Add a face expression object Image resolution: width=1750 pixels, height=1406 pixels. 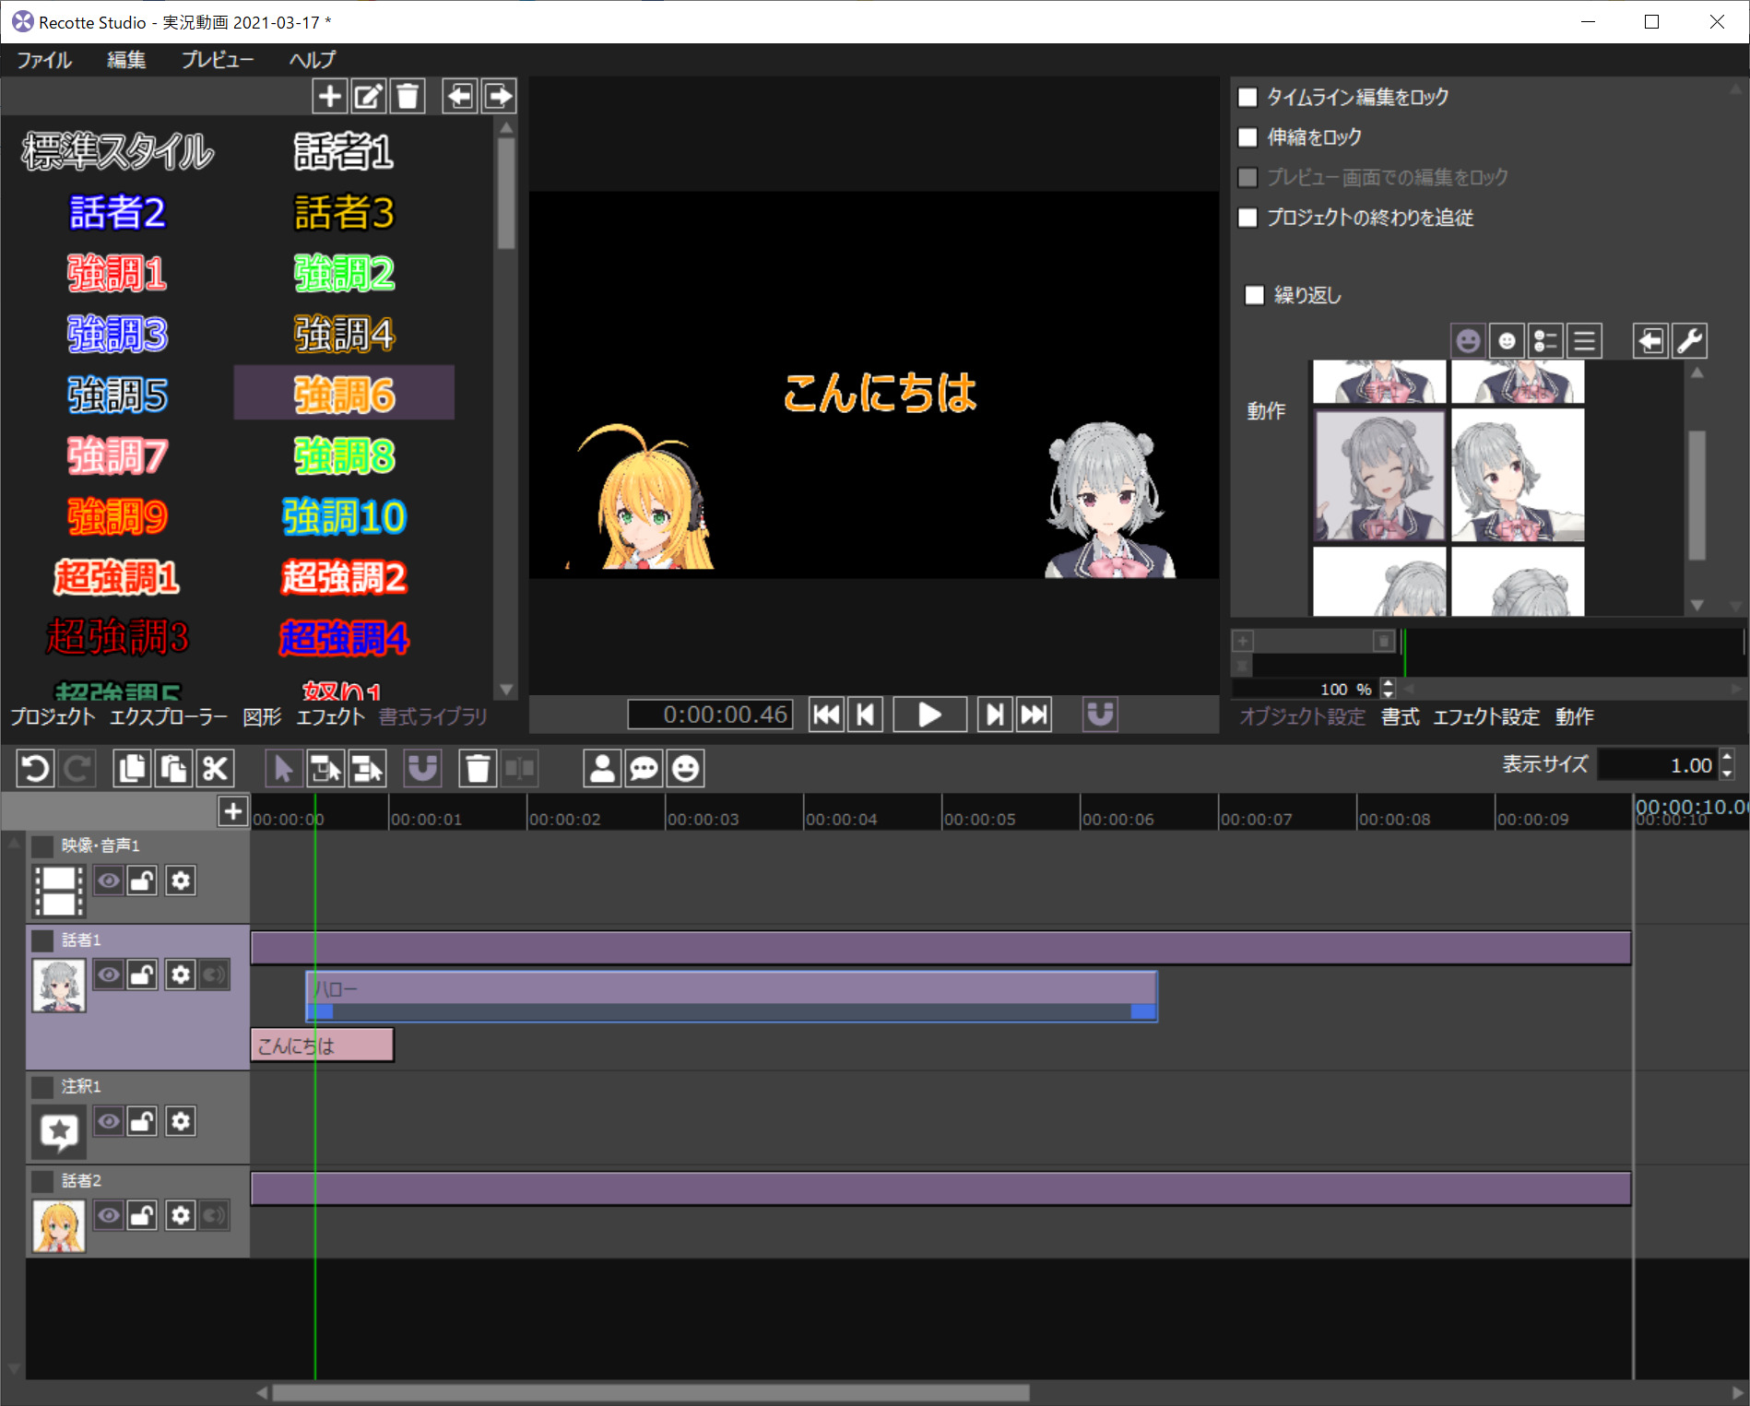685,768
